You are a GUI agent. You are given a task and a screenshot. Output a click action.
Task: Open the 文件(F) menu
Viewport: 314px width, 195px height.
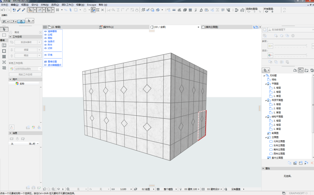pyautogui.click(x=4, y=5)
